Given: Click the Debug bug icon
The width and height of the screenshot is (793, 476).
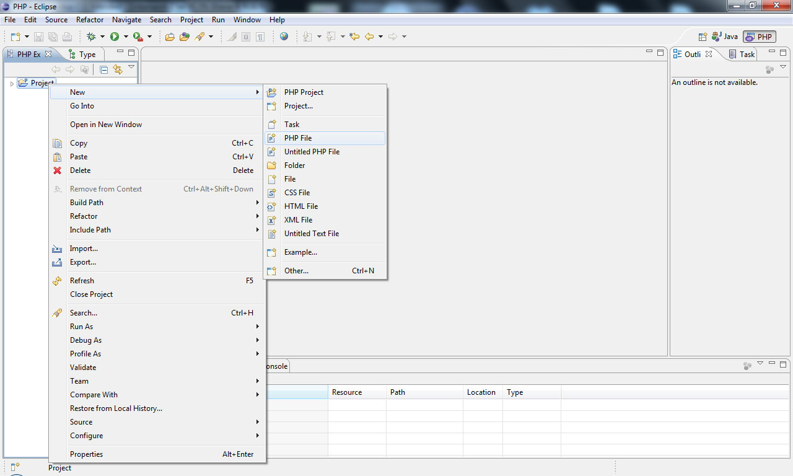Looking at the screenshot, I should pos(91,37).
